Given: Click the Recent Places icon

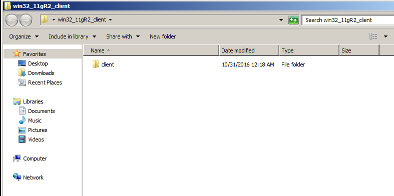Looking at the screenshot, I should (x=22, y=82).
